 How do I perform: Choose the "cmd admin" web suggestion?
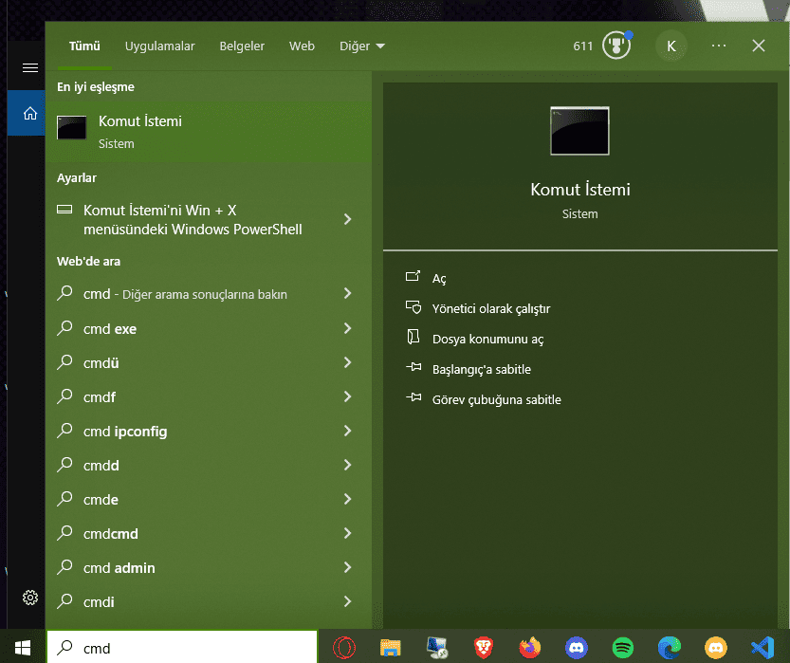tap(209, 568)
